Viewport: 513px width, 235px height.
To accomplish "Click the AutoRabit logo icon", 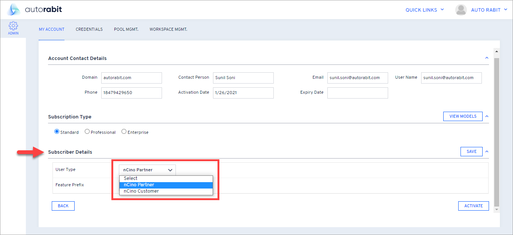I will (13, 10).
